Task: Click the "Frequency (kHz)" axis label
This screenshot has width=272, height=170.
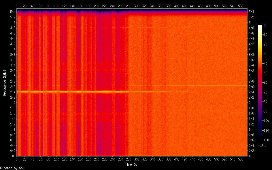Action: tap(4, 83)
